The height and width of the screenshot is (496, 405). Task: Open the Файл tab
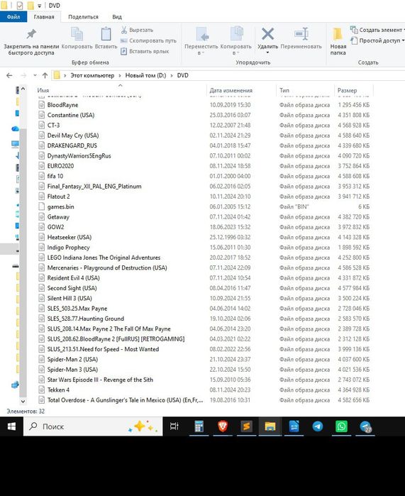13,17
